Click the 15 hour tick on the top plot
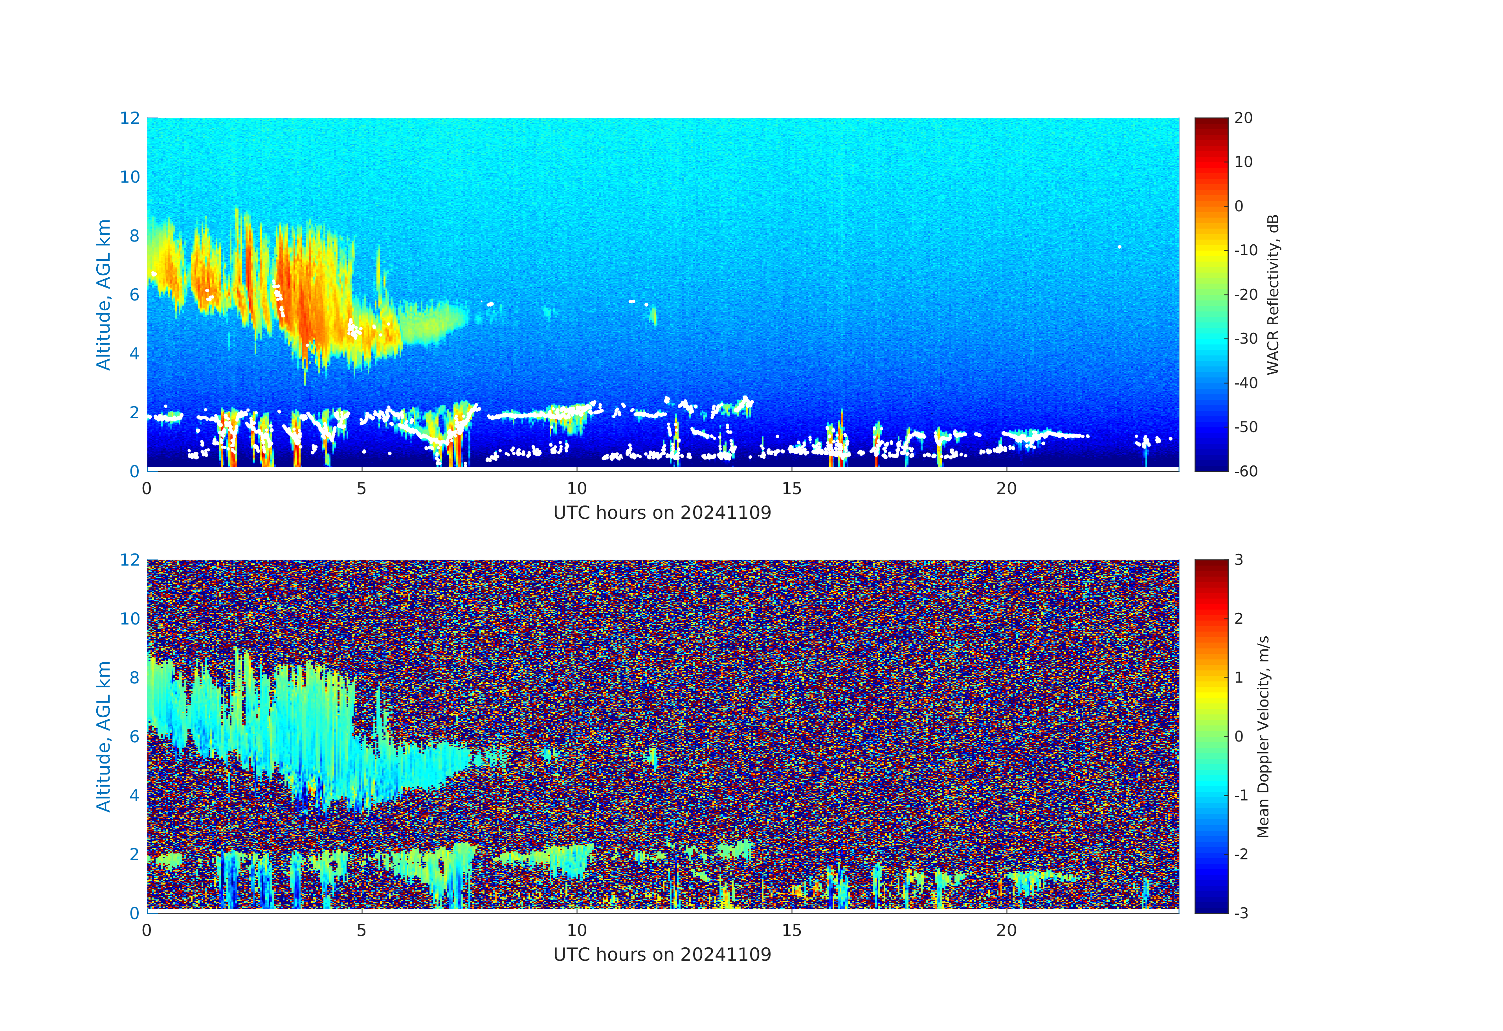The width and height of the screenshot is (1503, 1031). [x=792, y=489]
